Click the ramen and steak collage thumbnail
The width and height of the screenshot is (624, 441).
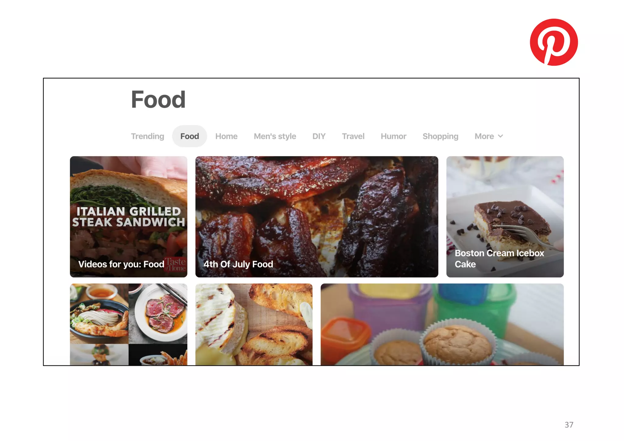(129, 324)
